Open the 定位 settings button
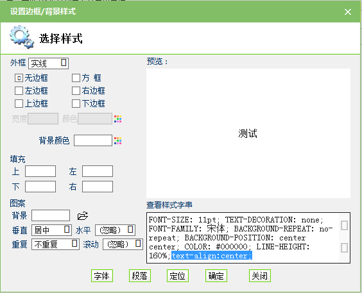Viewport: 362px width, 293px height. pos(178,276)
